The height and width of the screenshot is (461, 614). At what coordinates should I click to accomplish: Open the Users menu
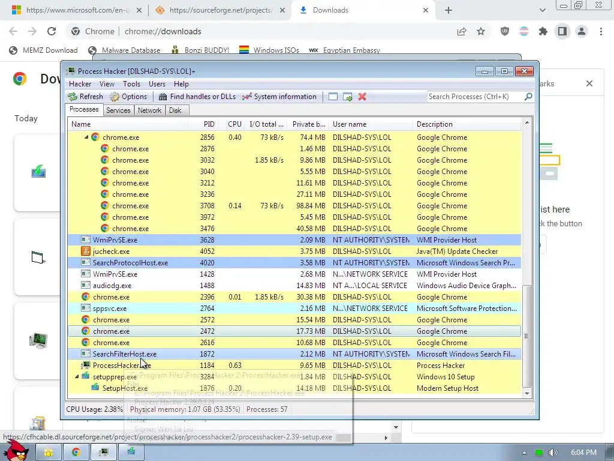156,84
